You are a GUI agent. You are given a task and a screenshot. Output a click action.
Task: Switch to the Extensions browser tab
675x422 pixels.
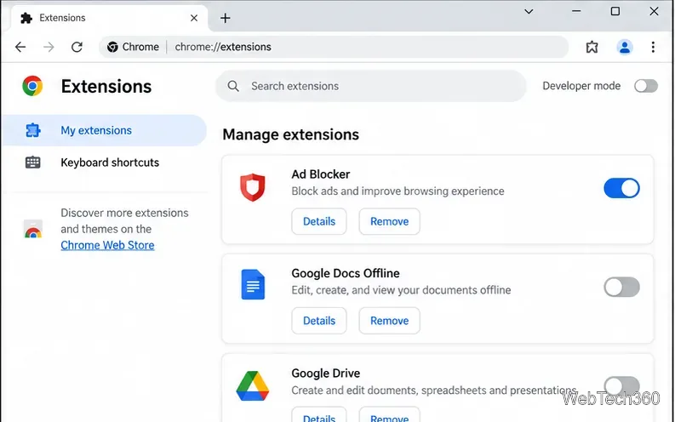coord(108,18)
